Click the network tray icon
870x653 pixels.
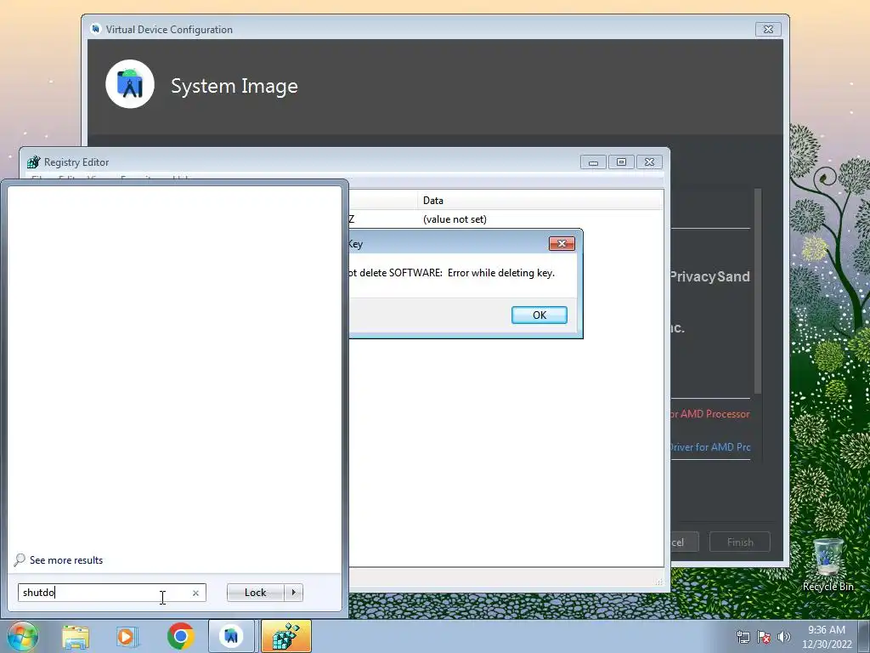click(743, 637)
